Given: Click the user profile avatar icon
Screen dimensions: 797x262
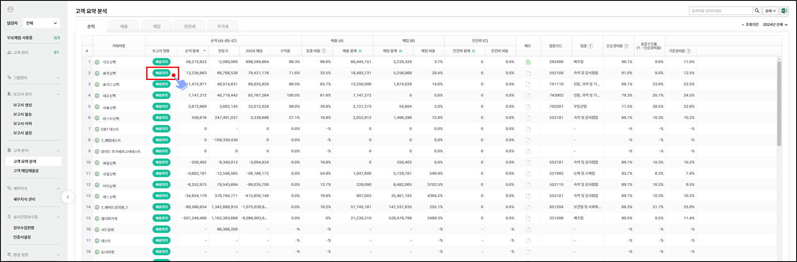Looking at the screenshot, I should pyautogui.click(x=10, y=10).
